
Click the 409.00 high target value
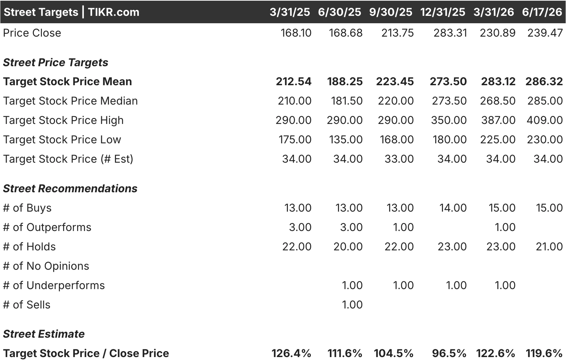pyautogui.click(x=545, y=120)
